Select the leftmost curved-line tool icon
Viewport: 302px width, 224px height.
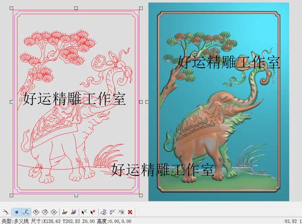click(x=6, y=212)
